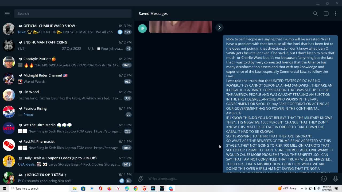Record a voice message

pyautogui.click(x=336, y=179)
